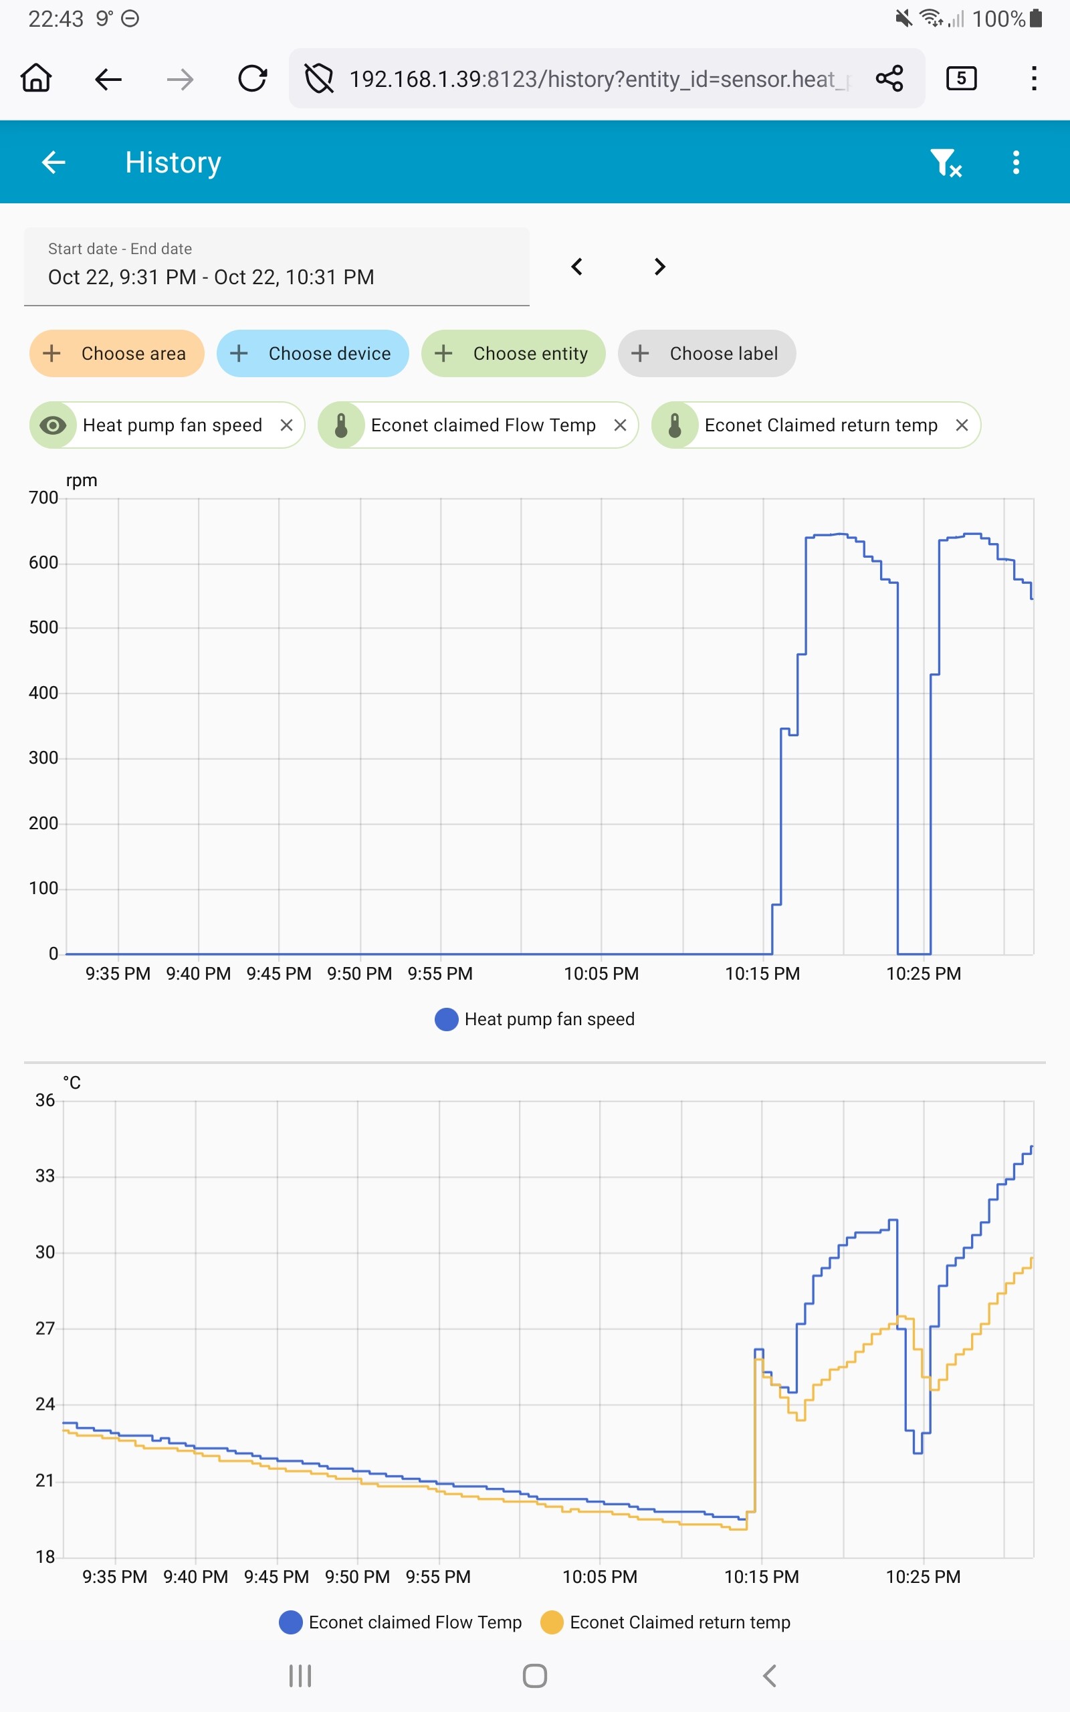Toggle Econet Claimed return temp legend series

pos(665,1622)
